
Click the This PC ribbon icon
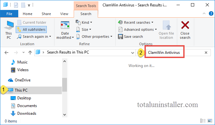(x=9, y=29)
